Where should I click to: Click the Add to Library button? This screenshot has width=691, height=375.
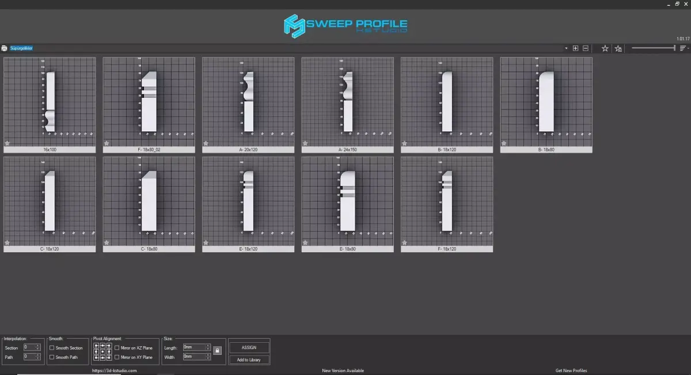point(249,360)
